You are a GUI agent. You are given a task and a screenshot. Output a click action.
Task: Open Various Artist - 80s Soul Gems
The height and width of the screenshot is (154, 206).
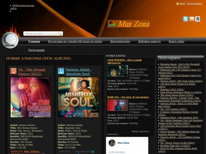[x=181, y=81]
